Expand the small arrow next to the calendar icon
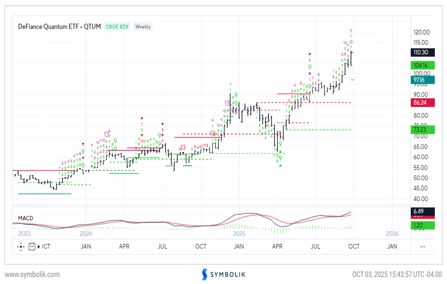This screenshot has height=284, width=447. click(x=39, y=247)
